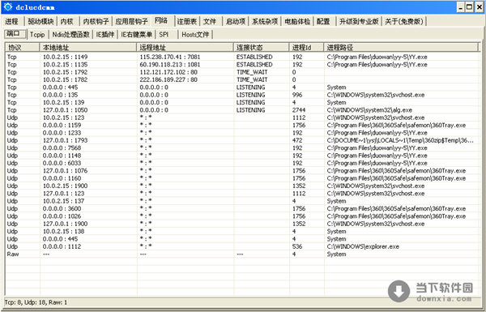
Task: Select the Raw protocol row
Action: click(243, 254)
